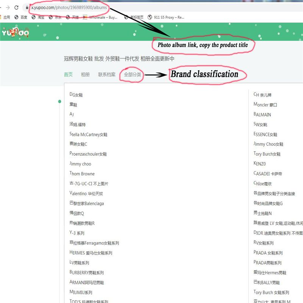Switch to the 相册 tab
This screenshot has width=303, height=303.
(x=85, y=74)
